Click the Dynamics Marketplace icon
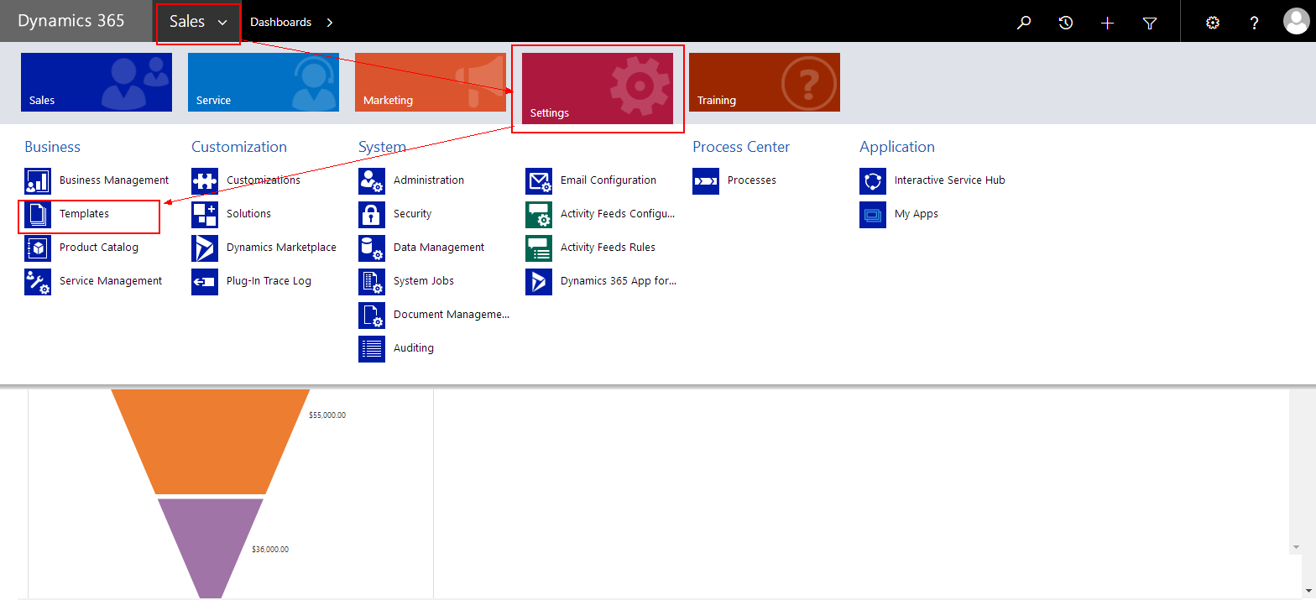1316x600 pixels. pos(205,248)
